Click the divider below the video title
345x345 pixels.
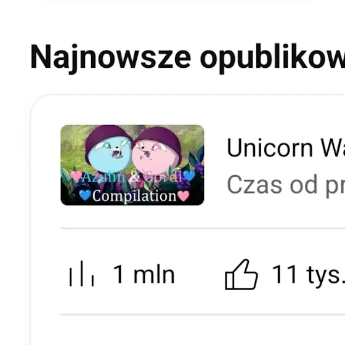(x=203, y=229)
